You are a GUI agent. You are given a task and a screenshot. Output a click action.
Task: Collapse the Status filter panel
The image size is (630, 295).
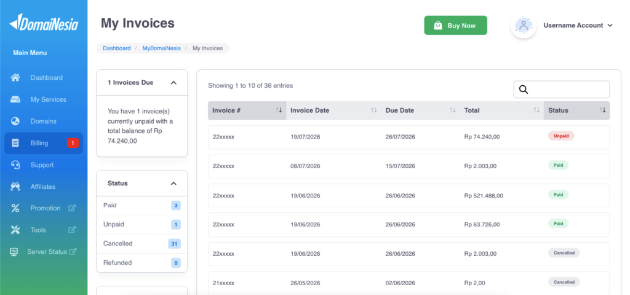point(173,183)
